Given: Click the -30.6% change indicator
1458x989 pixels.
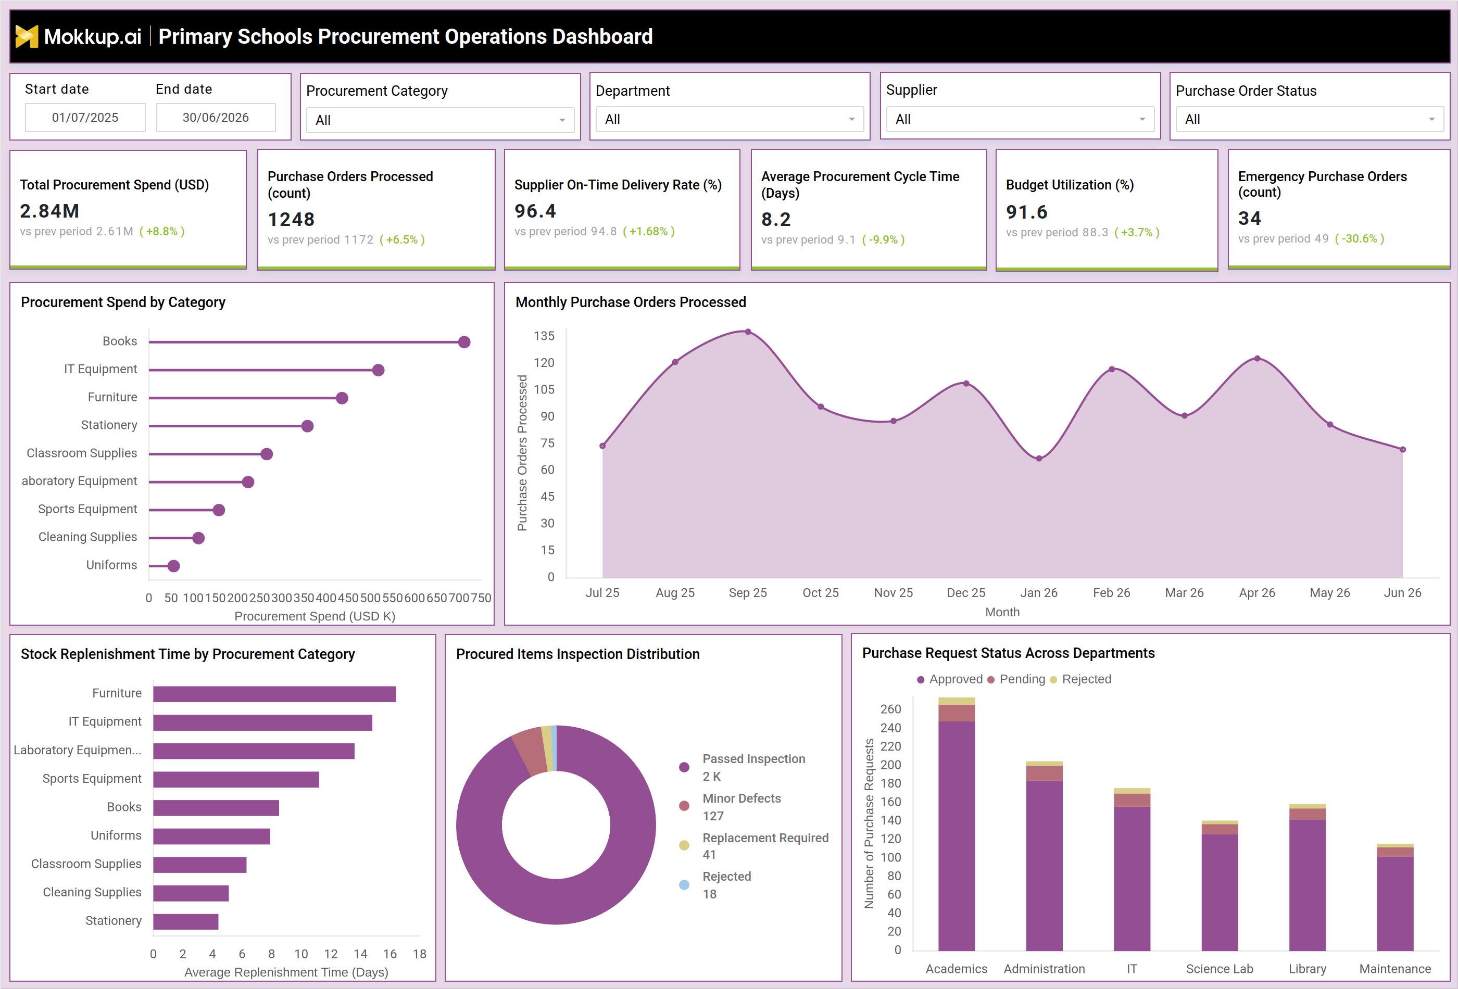Looking at the screenshot, I should click(x=1360, y=239).
